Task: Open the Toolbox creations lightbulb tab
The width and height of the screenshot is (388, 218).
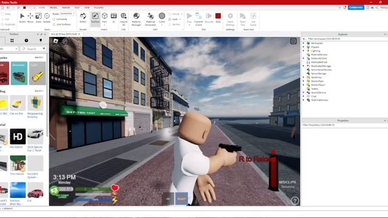Action: tap(41, 41)
